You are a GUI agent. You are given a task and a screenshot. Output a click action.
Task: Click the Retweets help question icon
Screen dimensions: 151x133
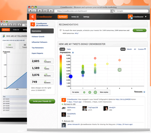pos(144,92)
